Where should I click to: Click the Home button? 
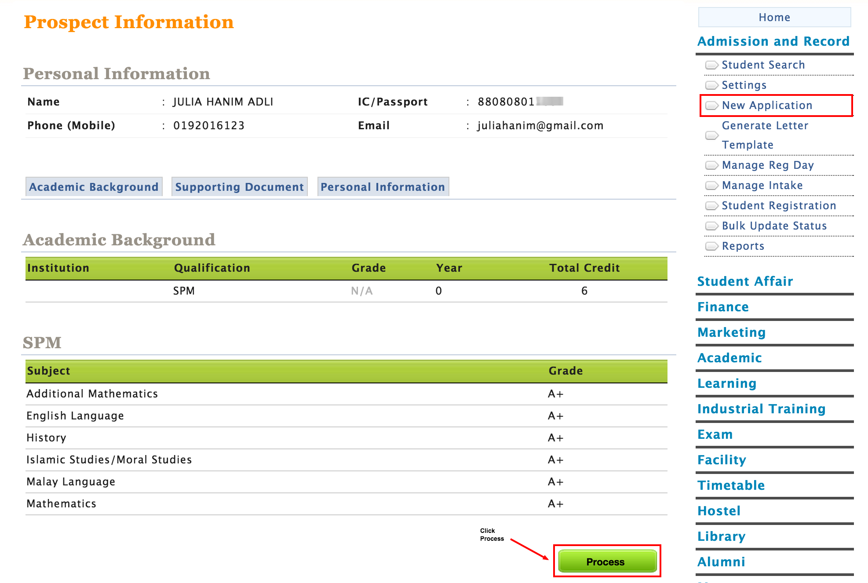click(x=774, y=17)
